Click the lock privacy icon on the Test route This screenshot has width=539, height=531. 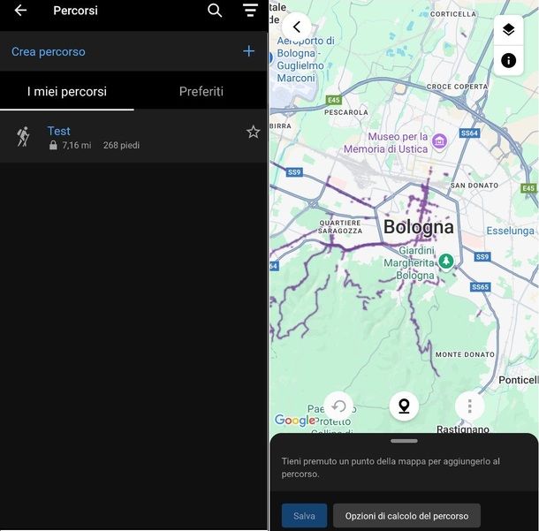(x=53, y=145)
